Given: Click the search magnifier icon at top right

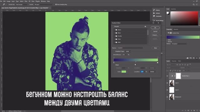Looking at the screenshot, I should coord(194,4).
